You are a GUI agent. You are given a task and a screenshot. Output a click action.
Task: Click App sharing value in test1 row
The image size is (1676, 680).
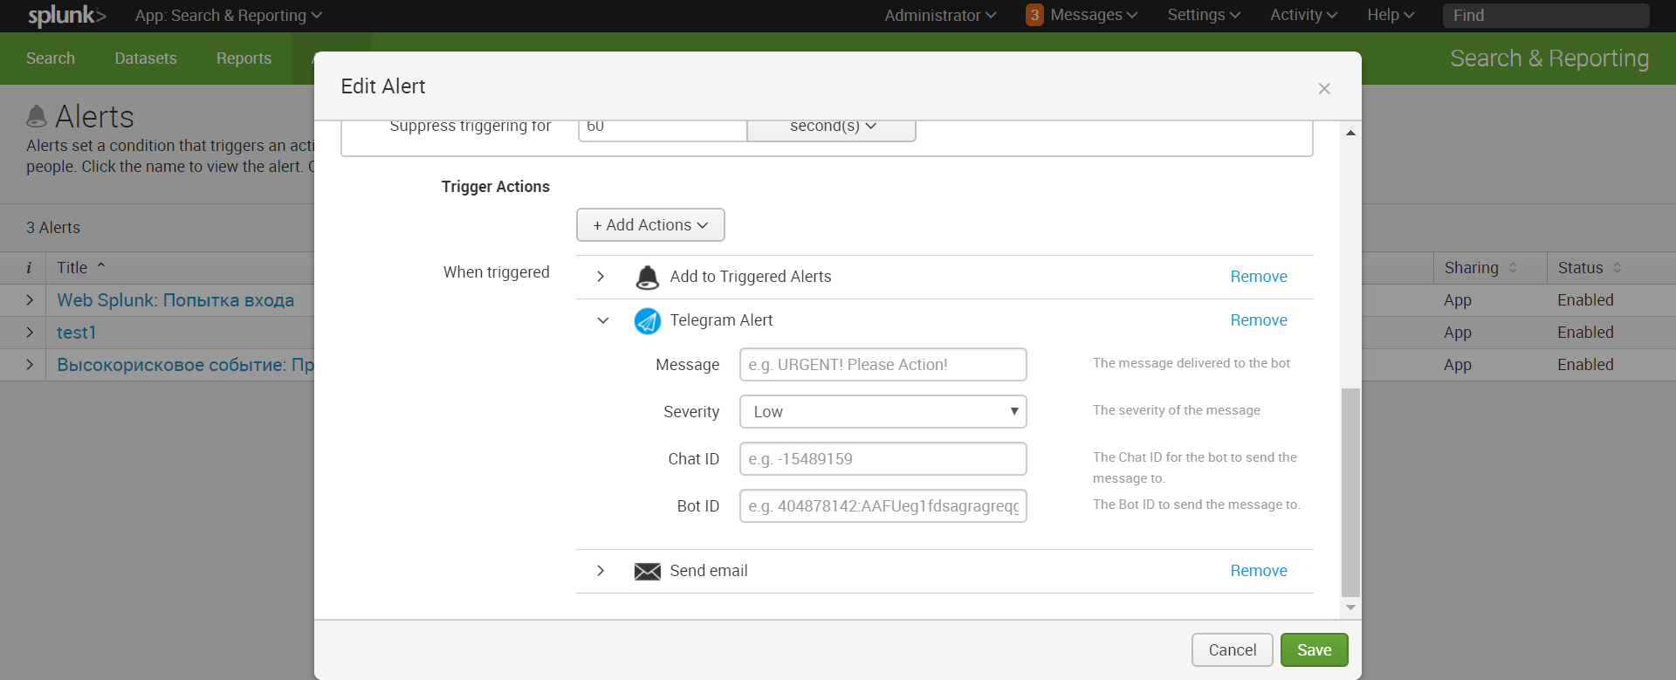[1458, 333]
